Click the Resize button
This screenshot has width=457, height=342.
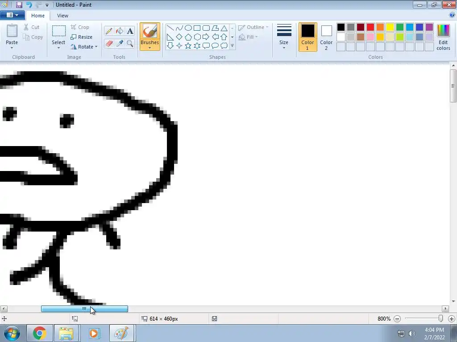pos(82,37)
